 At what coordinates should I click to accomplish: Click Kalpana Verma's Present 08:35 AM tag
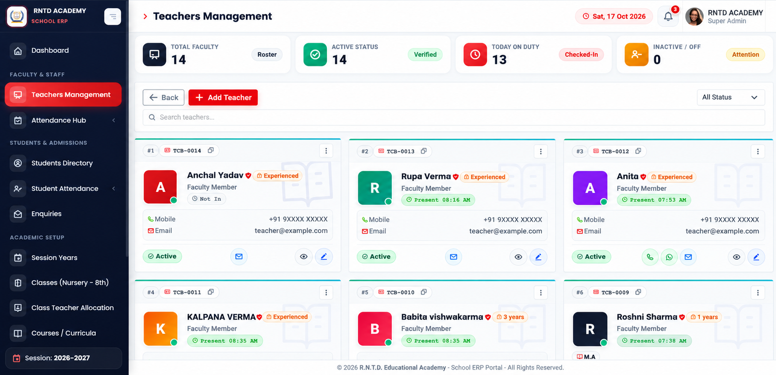pyautogui.click(x=225, y=341)
